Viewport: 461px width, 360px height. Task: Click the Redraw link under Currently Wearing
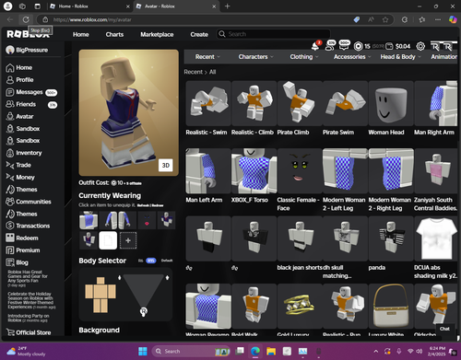pos(158,205)
